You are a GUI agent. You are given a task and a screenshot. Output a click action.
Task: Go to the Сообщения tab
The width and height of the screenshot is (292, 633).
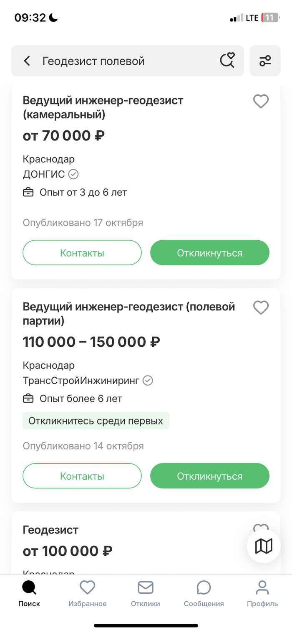(x=204, y=594)
